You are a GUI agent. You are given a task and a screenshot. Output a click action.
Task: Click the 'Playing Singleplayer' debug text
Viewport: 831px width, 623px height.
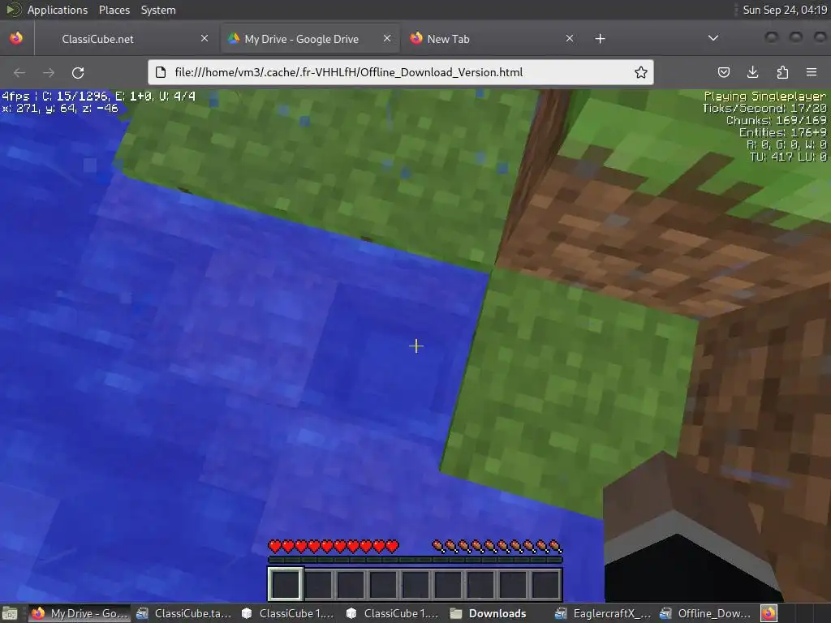click(x=764, y=97)
